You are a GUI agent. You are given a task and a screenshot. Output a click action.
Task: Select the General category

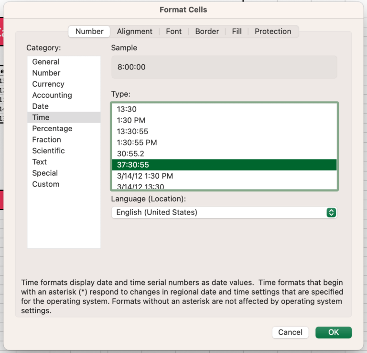(x=64, y=62)
